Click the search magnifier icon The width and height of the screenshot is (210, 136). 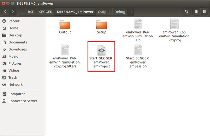[187, 12]
